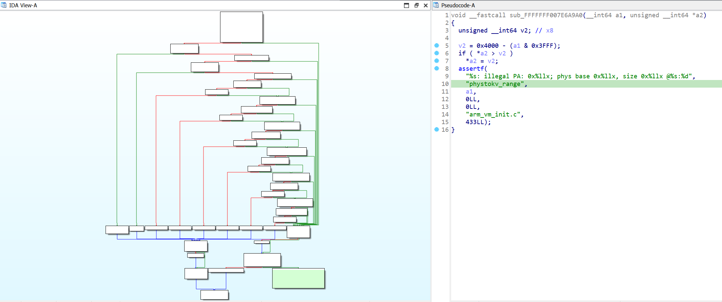
Task: Click the restore-down icon on IDA View-A
Action: click(x=406, y=5)
